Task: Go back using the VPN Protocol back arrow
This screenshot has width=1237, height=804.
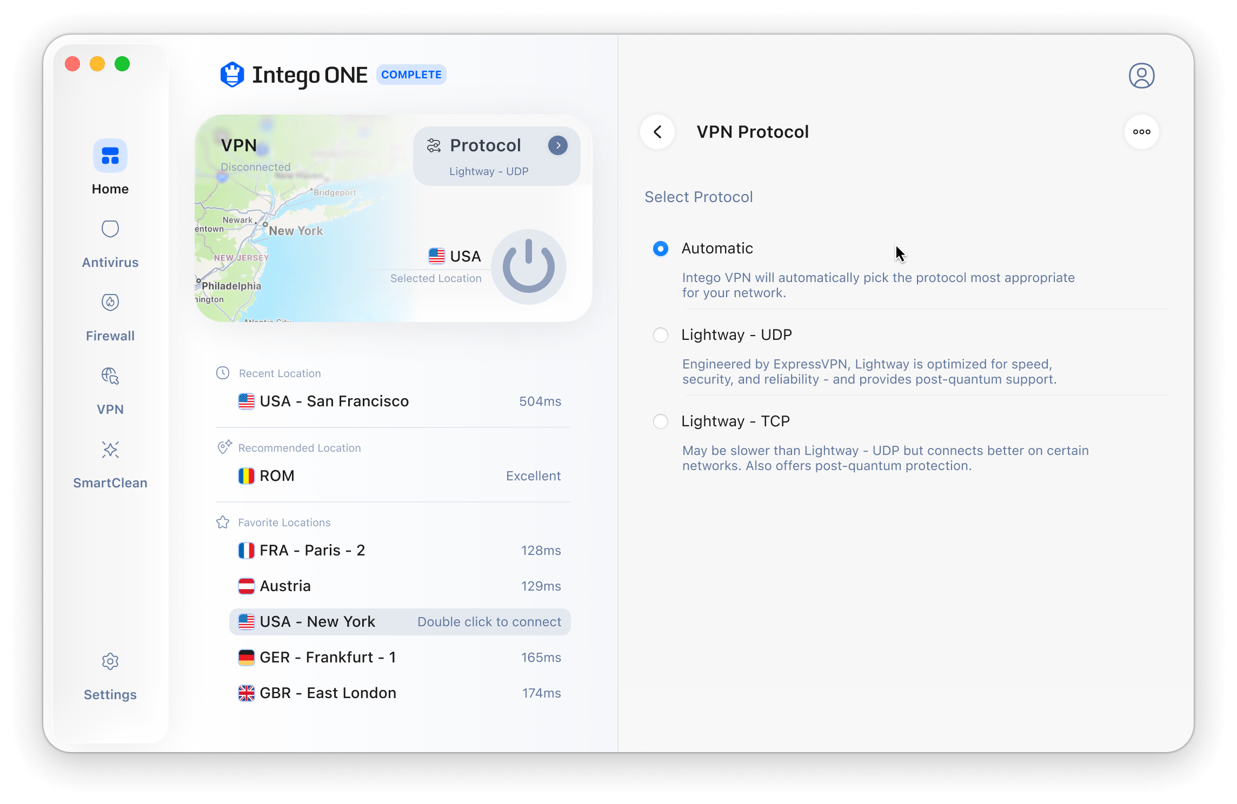Action: coord(657,131)
